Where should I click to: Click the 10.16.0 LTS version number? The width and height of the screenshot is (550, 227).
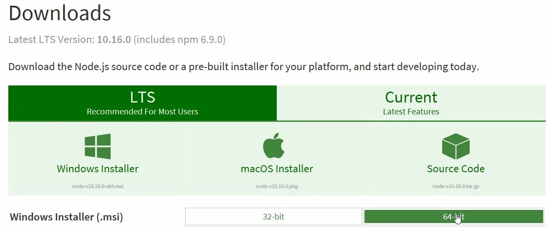114,39
